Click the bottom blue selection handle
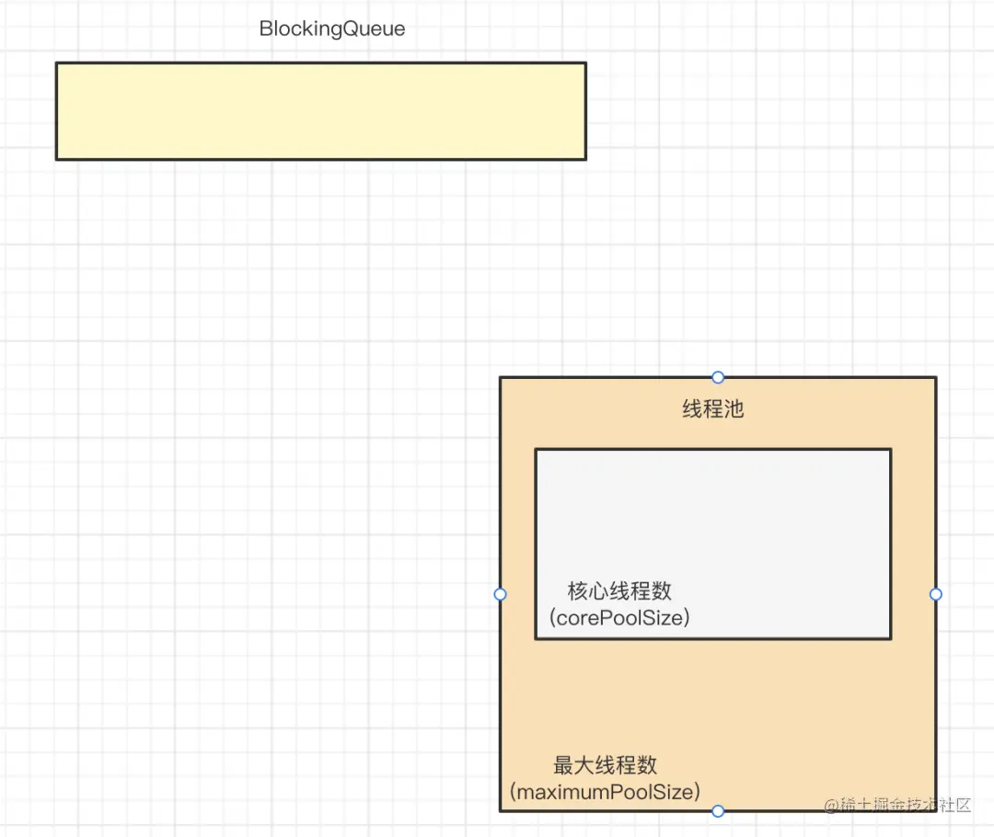Image resolution: width=994 pixels, height=837 pixels. tap(717, 810)
